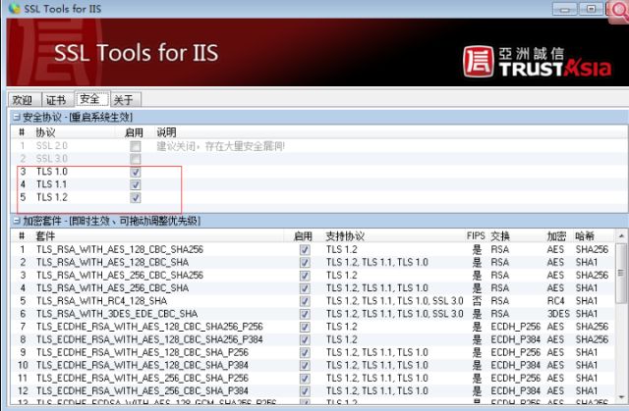Click the TrustAsia logo in banner
Image resolution: width=629 pixels, height=411 pixels.
coord(538,62)
